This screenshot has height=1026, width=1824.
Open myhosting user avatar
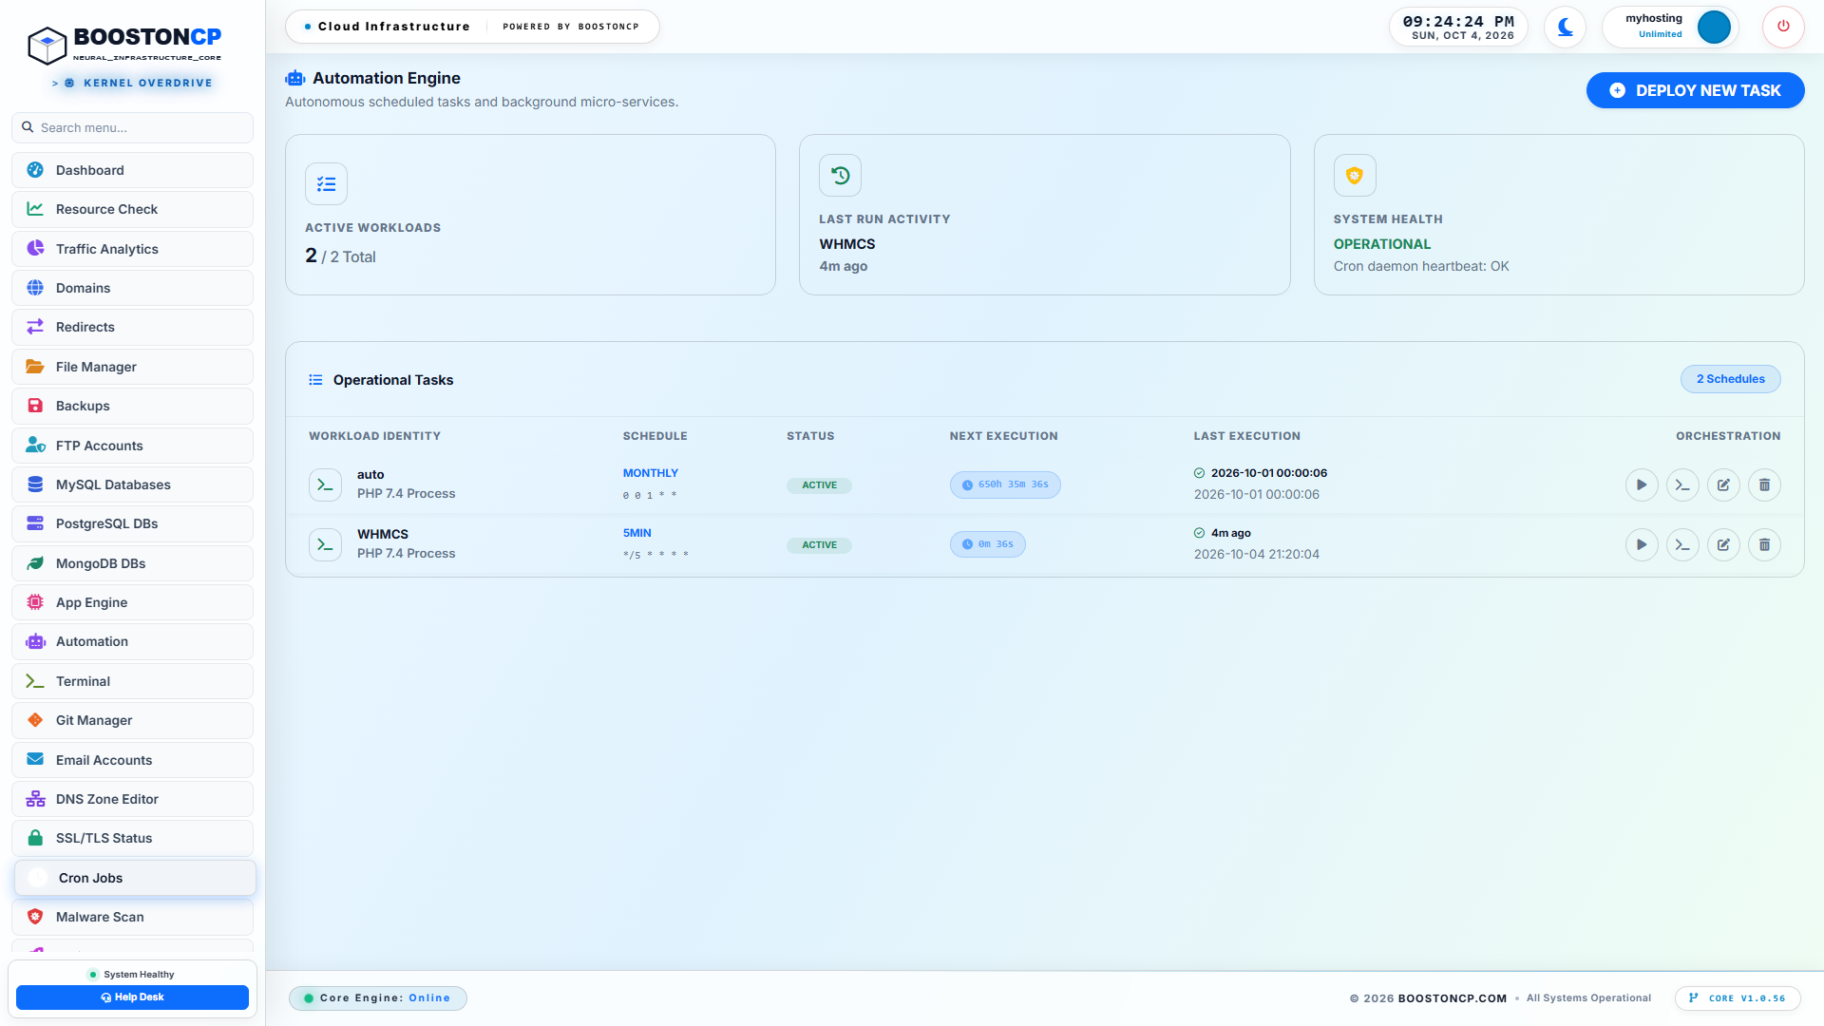coord(1714,27)
